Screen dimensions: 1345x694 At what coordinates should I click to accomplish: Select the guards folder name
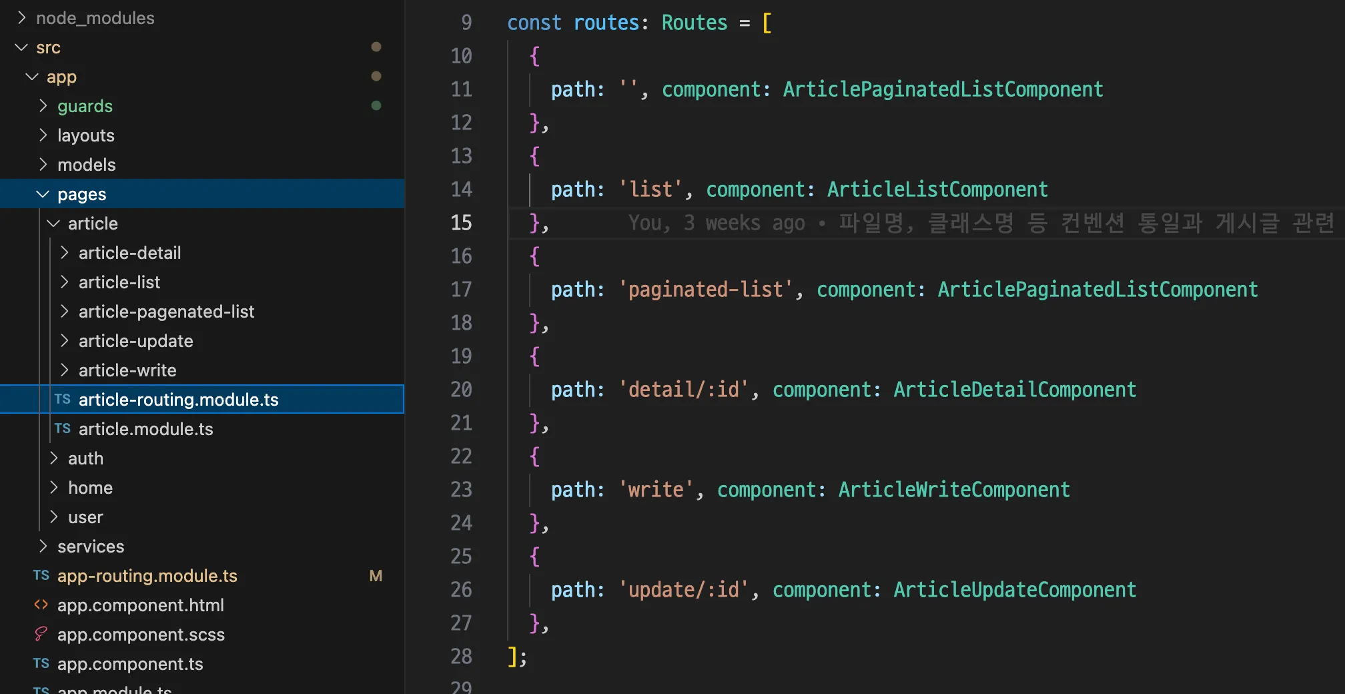[85, 106]
